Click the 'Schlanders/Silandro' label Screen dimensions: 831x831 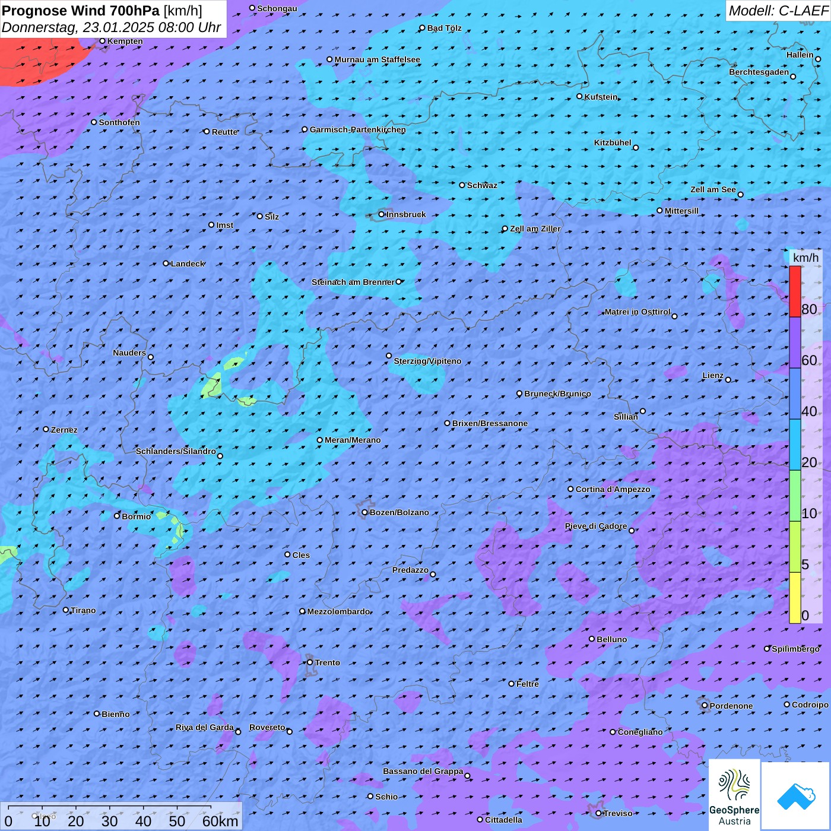coord(176,451)
